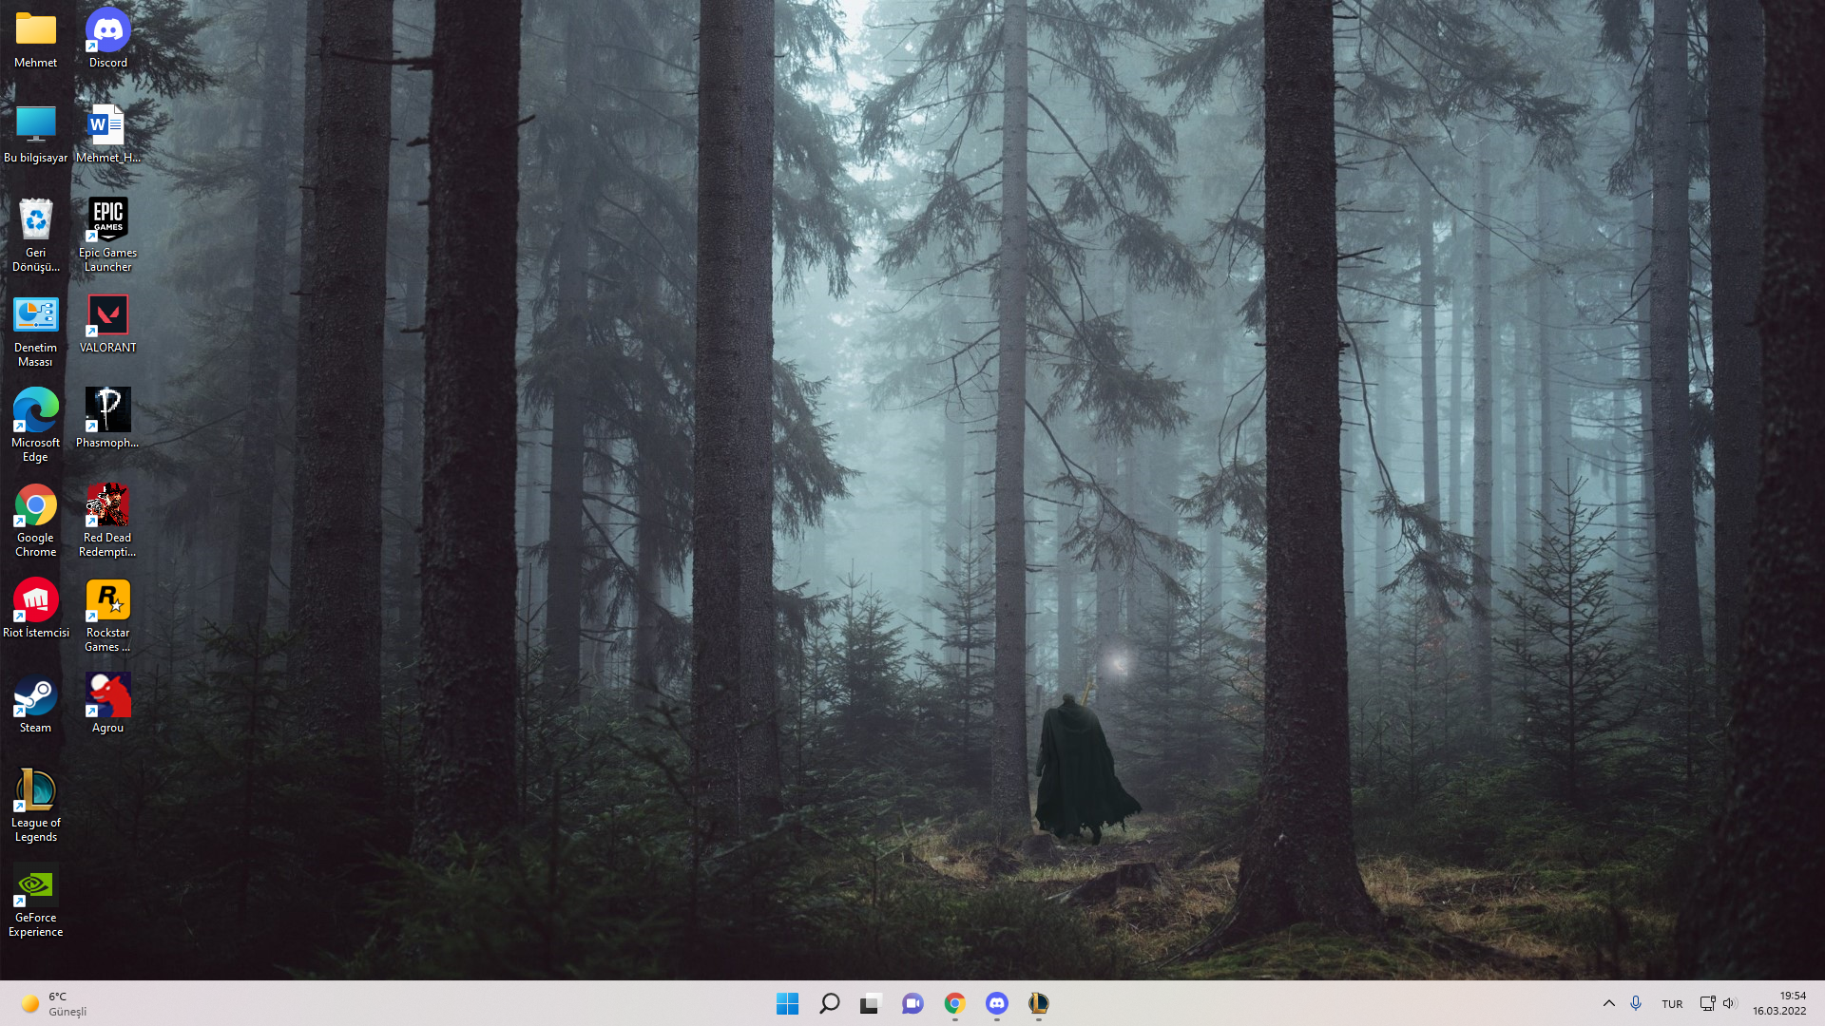Select the Epic Games Launcher shortcut

tap(108, 236)
